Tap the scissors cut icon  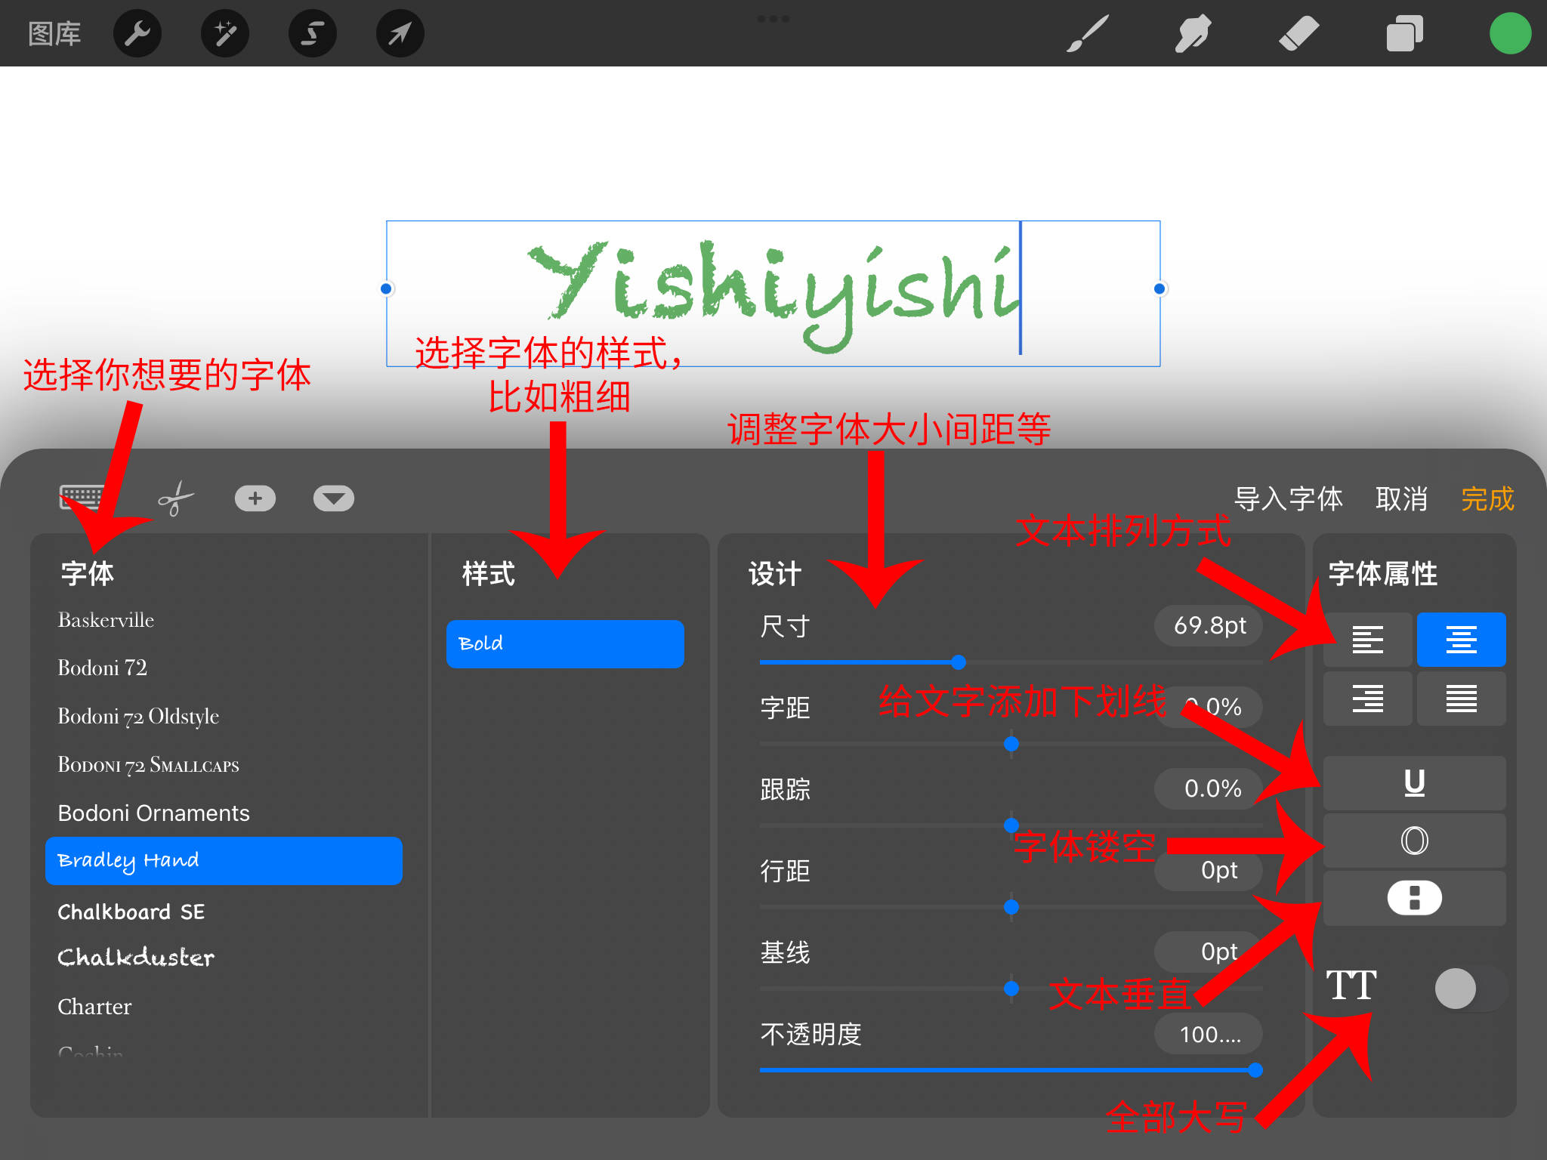(175, 498)
